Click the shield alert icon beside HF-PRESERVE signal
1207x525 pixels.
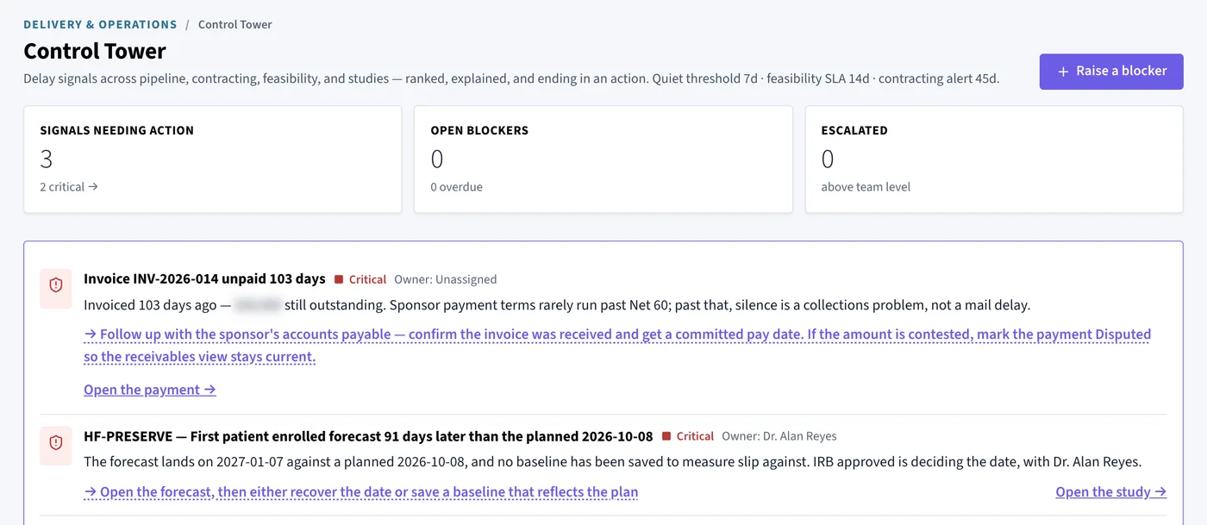click(x=56, y=443)
